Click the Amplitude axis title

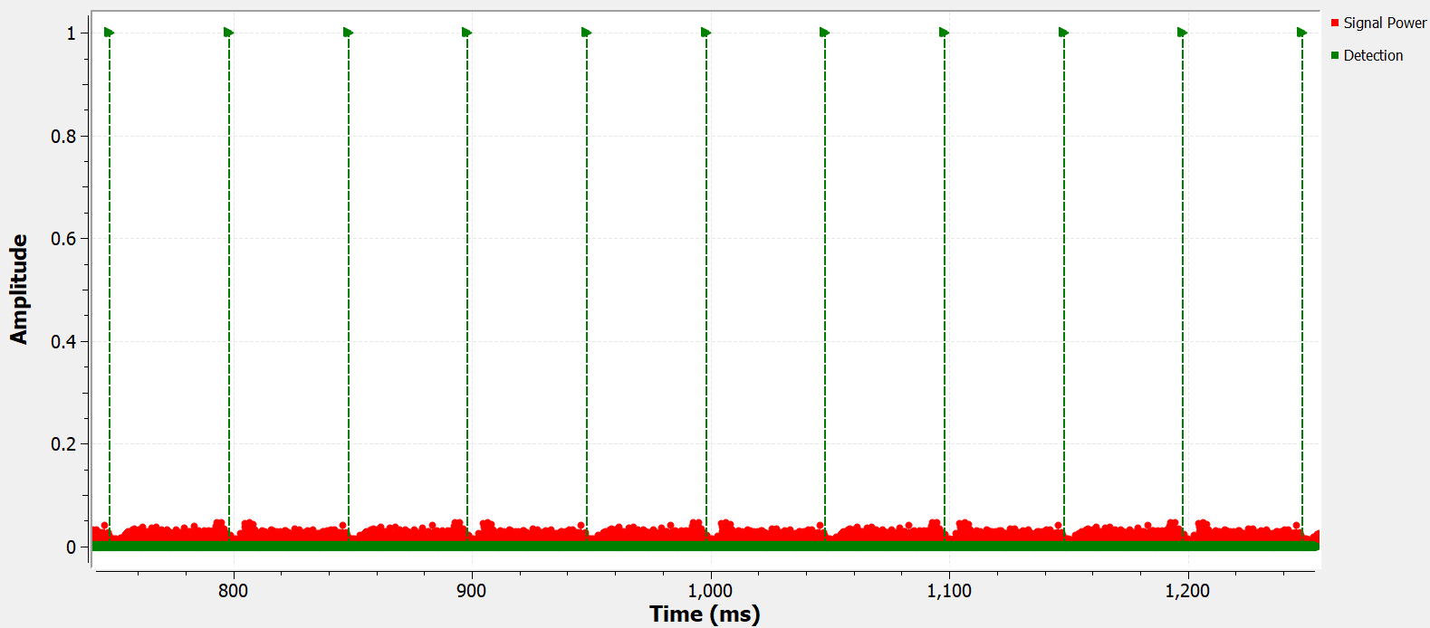(x=19, y=290)
